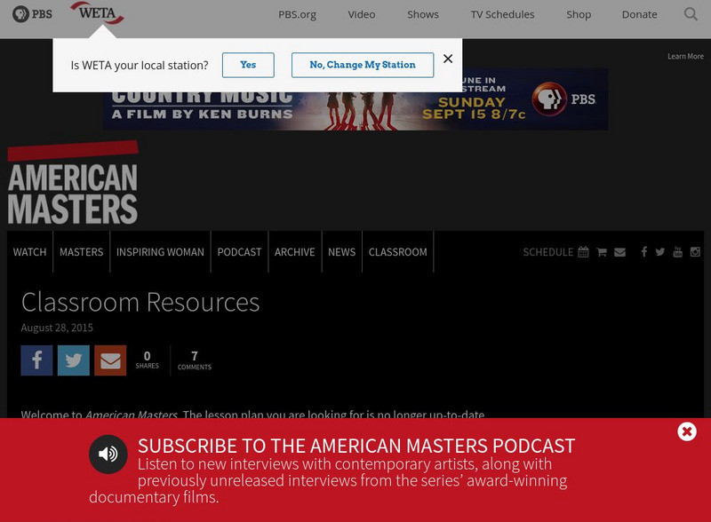Close the podcast subscribe banner
This screenshot has height=522, width=711.
click(x=687, y=431)
